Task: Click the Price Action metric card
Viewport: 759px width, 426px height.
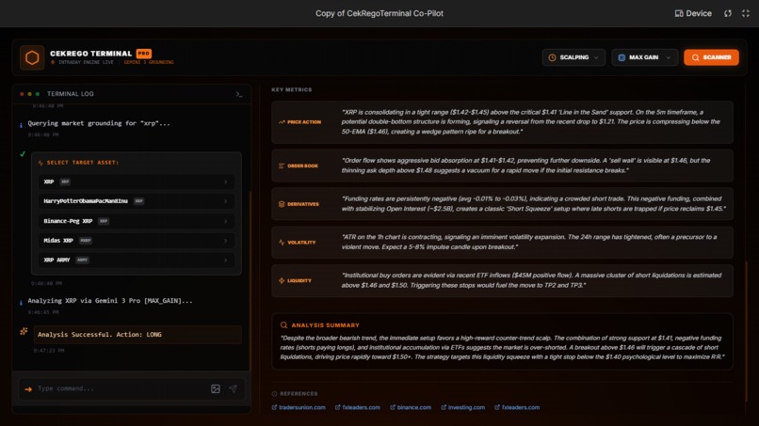Action: [x=502, y=122]
